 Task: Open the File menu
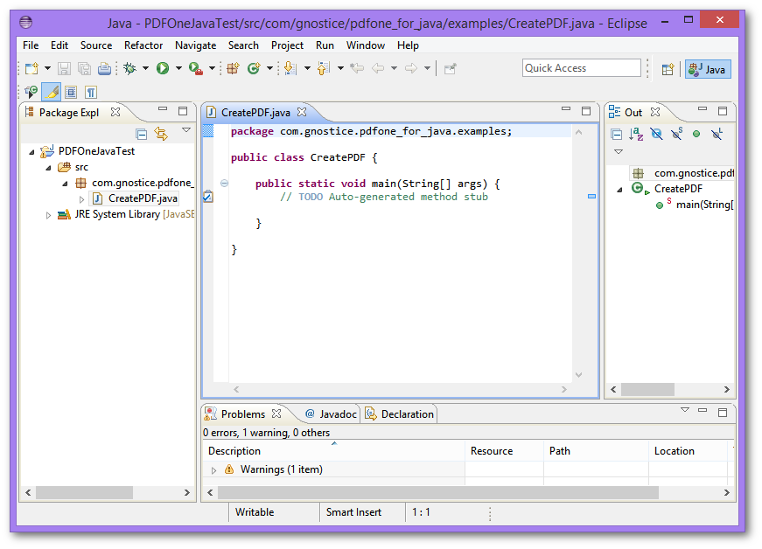coord(31,45)
